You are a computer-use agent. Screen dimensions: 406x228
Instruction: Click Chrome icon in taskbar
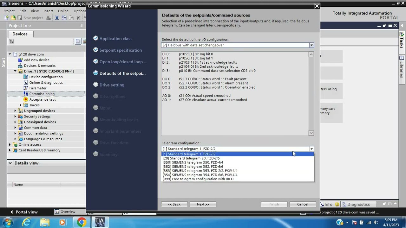[x=82, y=222]
